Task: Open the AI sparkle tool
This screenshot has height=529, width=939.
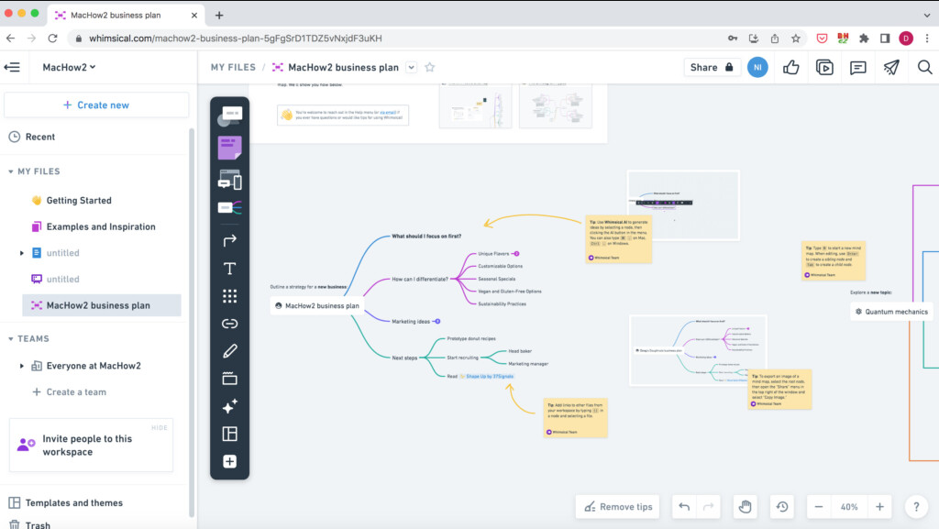Action: pos(229,406)
